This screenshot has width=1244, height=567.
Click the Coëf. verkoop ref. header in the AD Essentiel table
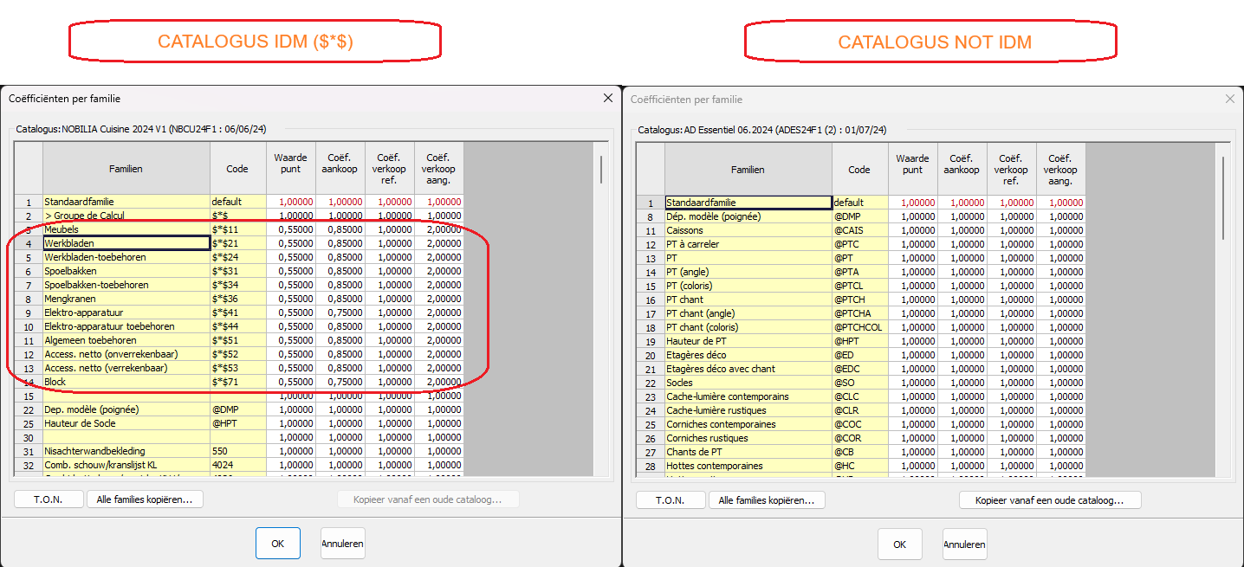pyautogui.click(x=1012, y=170)
